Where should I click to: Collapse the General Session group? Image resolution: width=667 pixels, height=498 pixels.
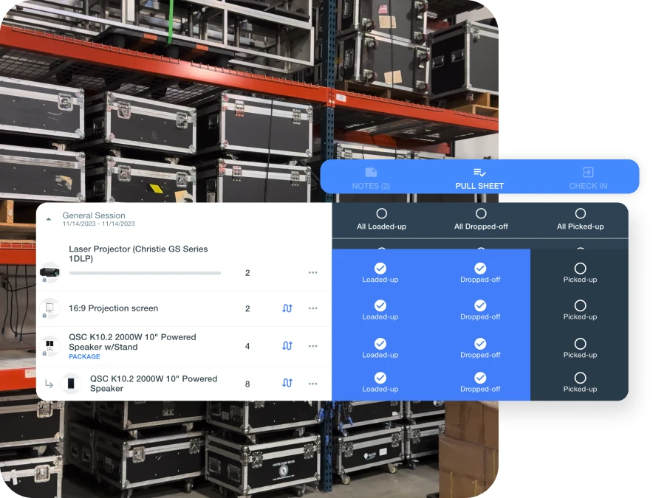[x=49, y=219]
